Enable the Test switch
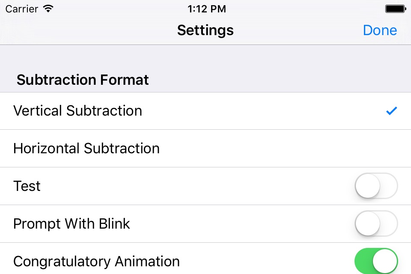This screenshot has width=411, height=274. (376, 186)
